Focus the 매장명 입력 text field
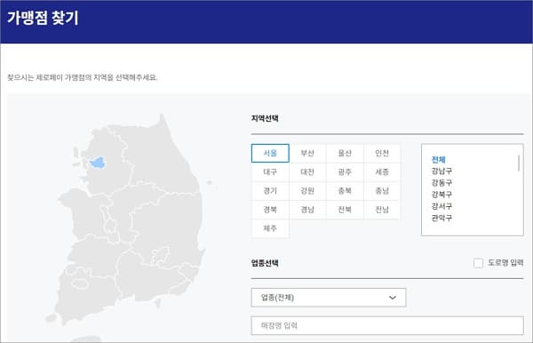533x343 pixels. [x=387, y=325]
